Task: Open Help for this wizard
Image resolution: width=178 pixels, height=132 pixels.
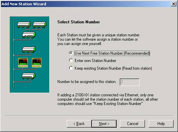Action: click(x=161, y=124)
